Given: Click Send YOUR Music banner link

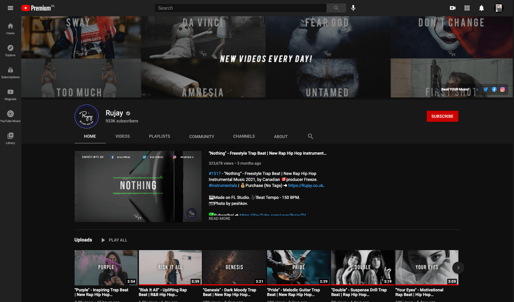Looking at the screenshot, I should [x=455, y=89].
